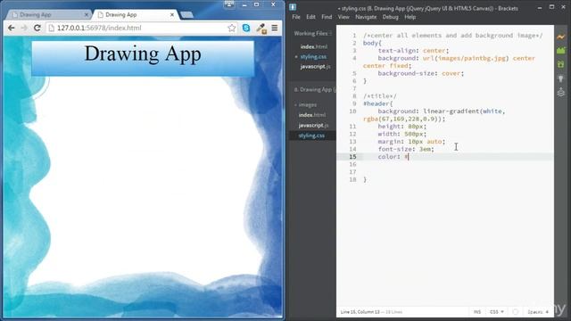The height and width of the screenshot is (321, 571).
Task: Open the CSS language mode dropdown
Action: [x=497, y=312]
